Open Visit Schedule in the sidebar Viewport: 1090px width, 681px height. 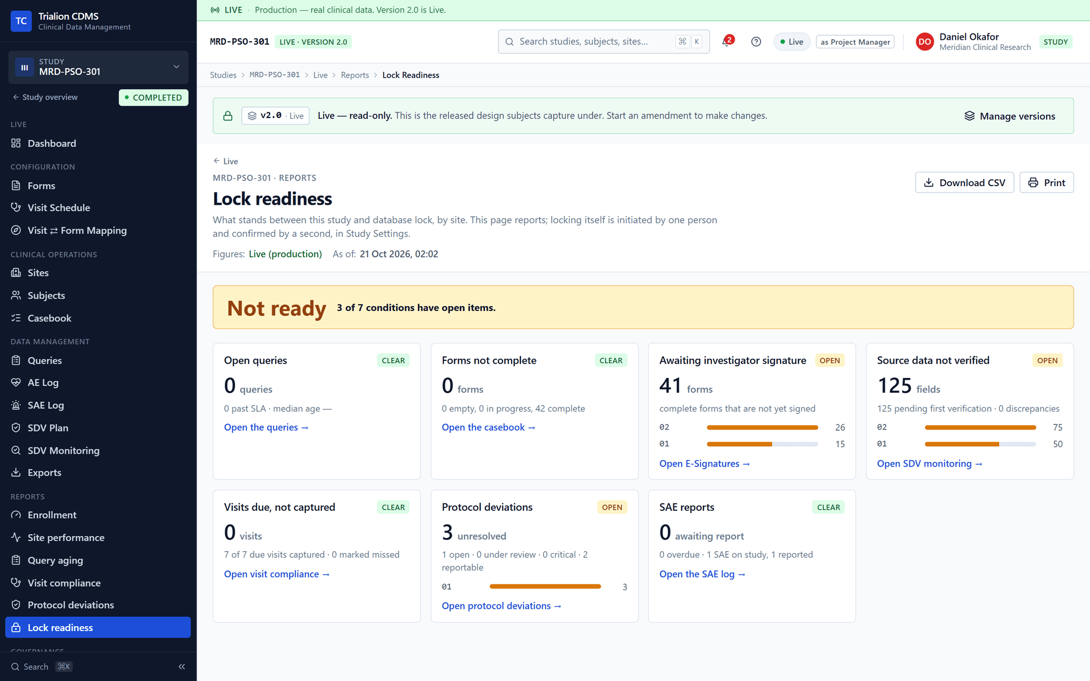click(98, 208)
